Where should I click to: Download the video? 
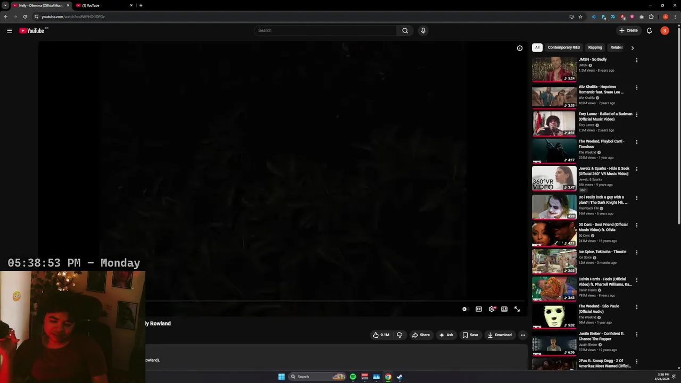click(500, 335)
